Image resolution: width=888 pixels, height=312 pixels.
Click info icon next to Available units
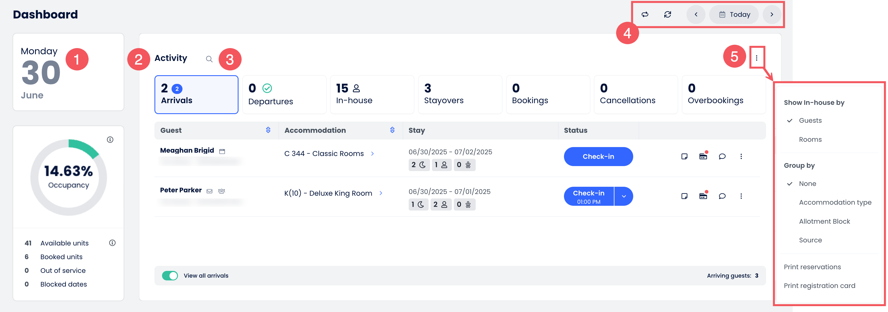(112, 243)
